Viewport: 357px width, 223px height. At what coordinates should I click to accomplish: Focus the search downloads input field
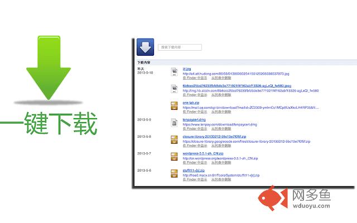180,47
